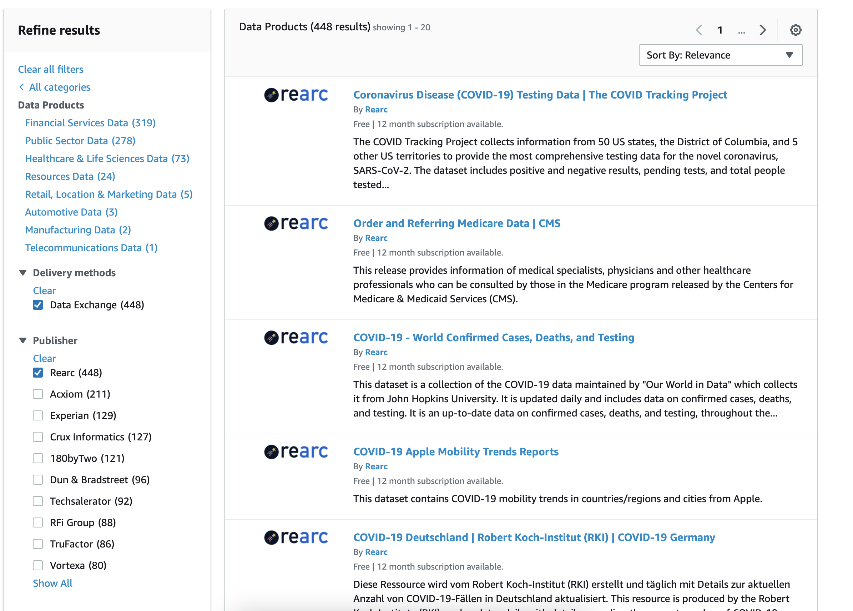Click the Rearc logo beside Order and Referring Medicare Data
853x611 pixels.
pos(296,223)
